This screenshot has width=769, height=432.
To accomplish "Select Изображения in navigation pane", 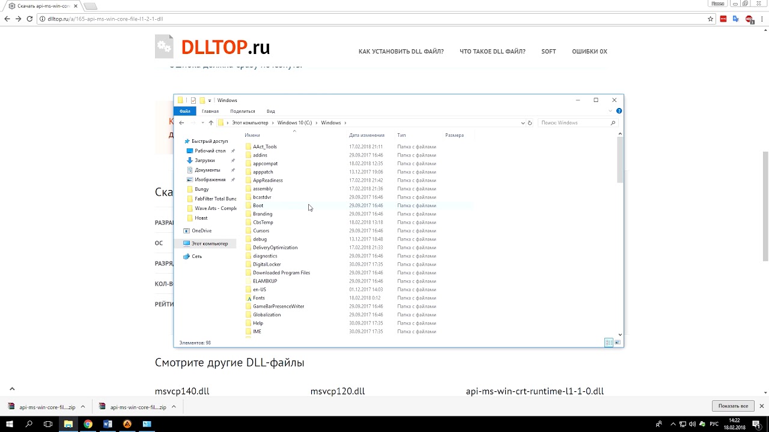I will coord(210,179).
